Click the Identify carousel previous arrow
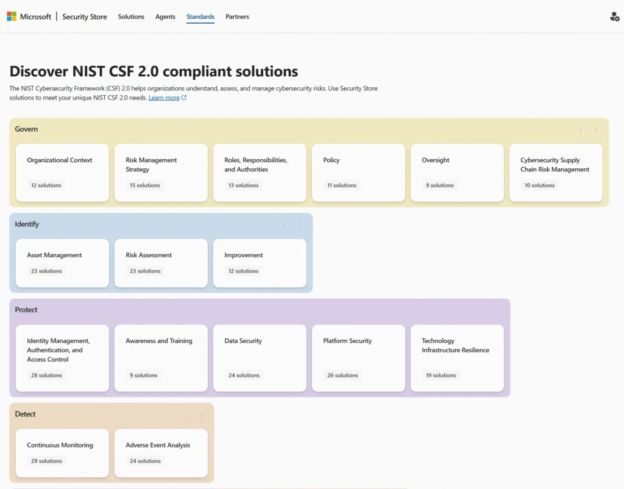 (284, 226)
